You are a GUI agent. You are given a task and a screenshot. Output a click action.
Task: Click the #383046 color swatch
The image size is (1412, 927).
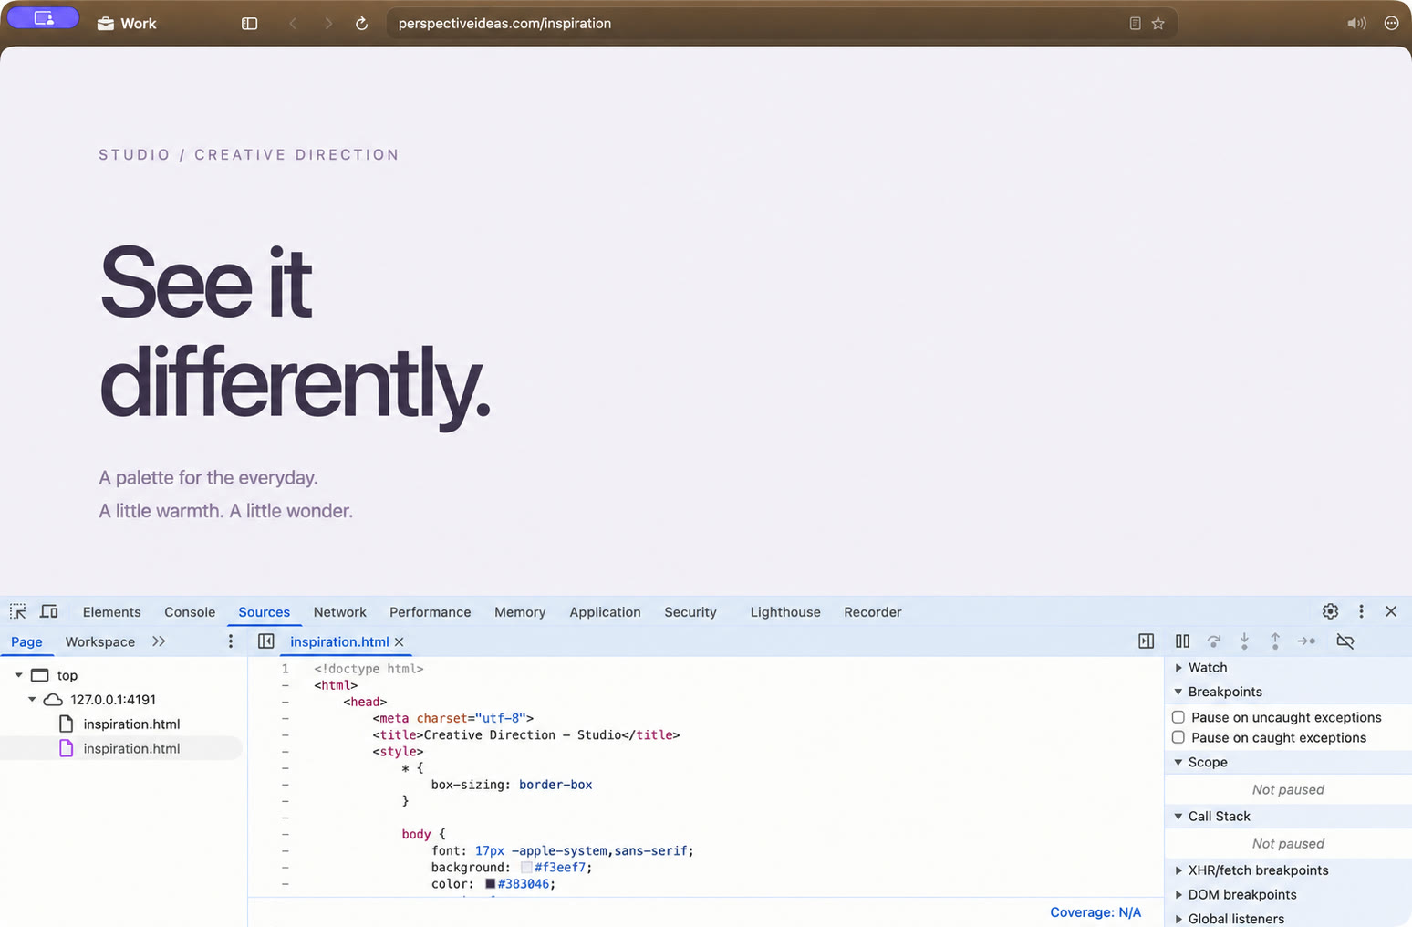[x=490, y=884]
